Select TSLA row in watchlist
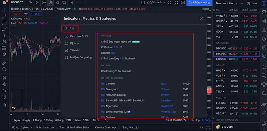Image resolution: width=267 pixels, height=131 pixels. [237, 92]
